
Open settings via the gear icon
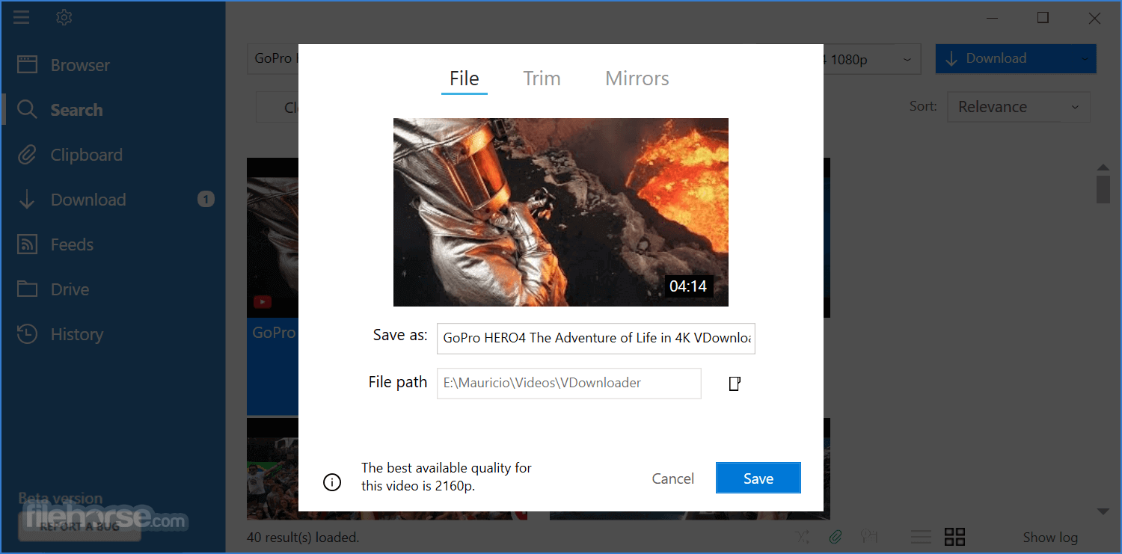[x=64, y=17]
